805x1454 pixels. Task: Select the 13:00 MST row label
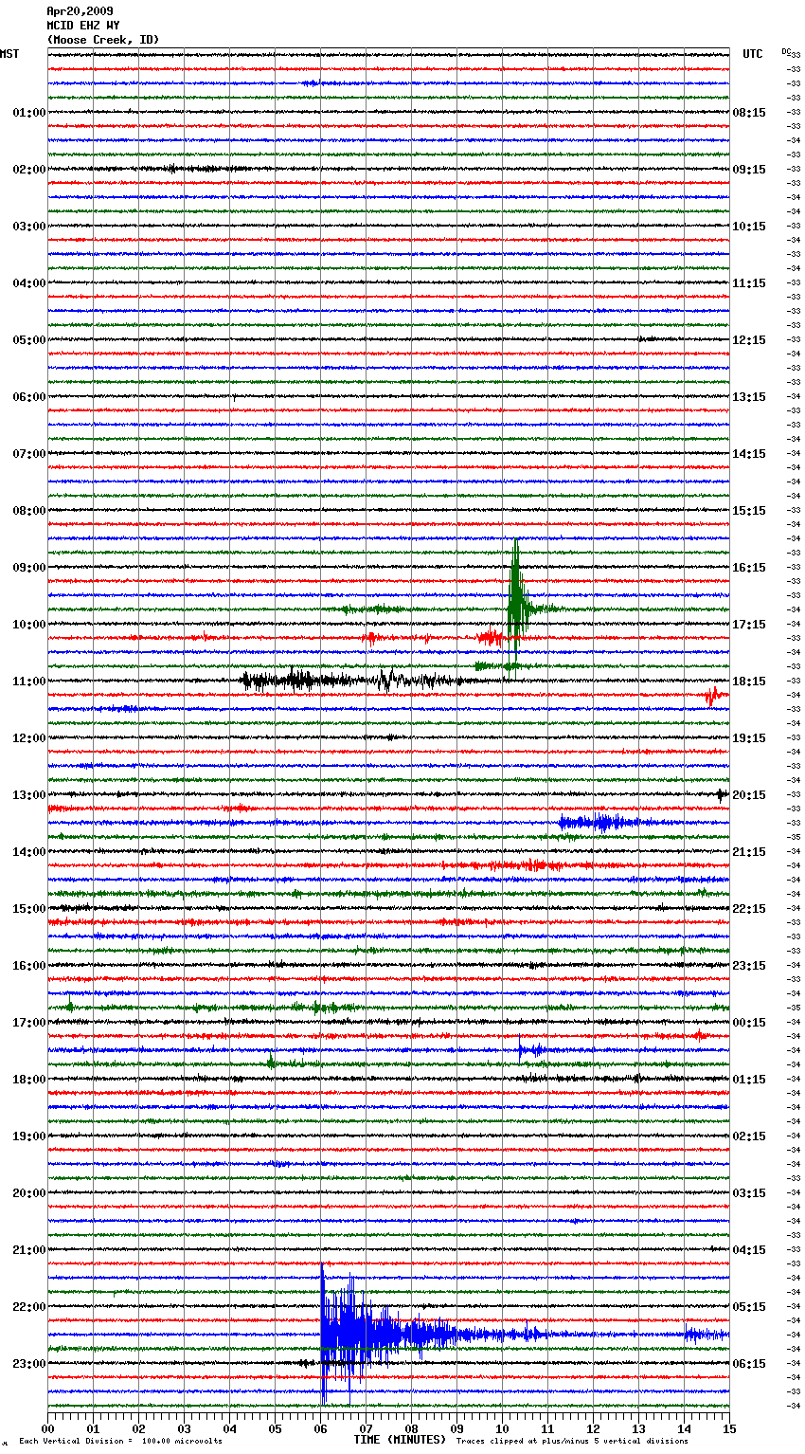tap(29, 795)
